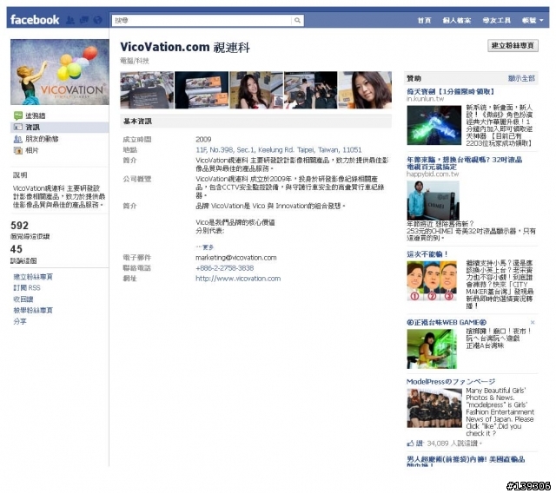Click the search magnifier button
This screenshot has width=556, height=493.
[x=297, y=21]
